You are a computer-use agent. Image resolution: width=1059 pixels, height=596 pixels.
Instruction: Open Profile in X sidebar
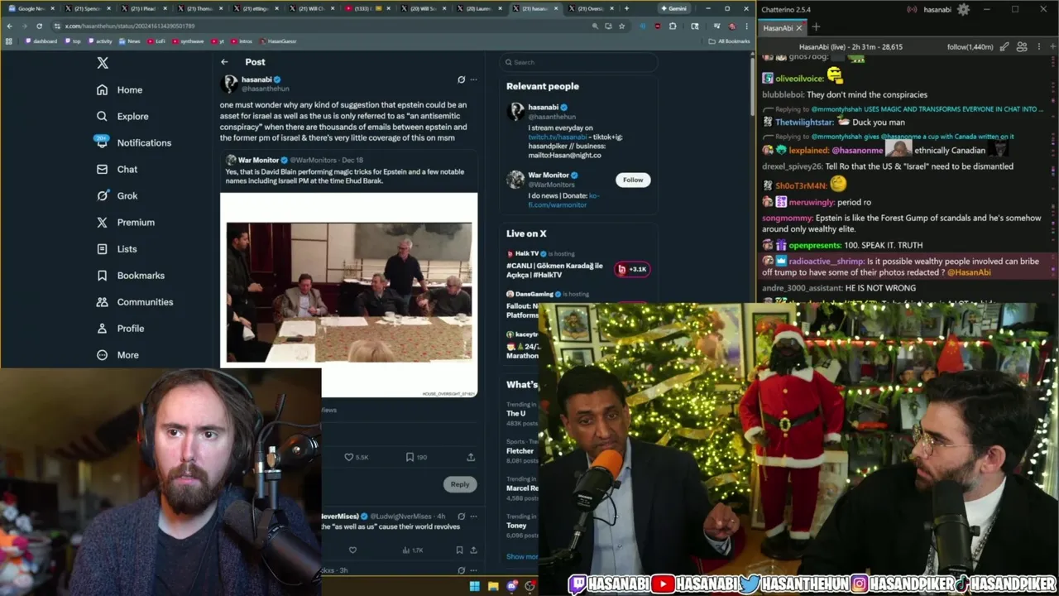(120, 328)
